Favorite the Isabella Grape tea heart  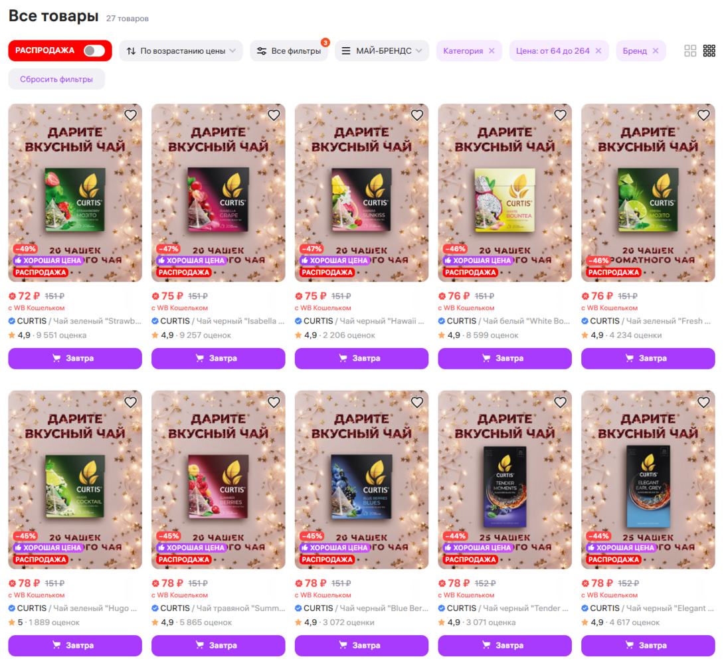274,115
